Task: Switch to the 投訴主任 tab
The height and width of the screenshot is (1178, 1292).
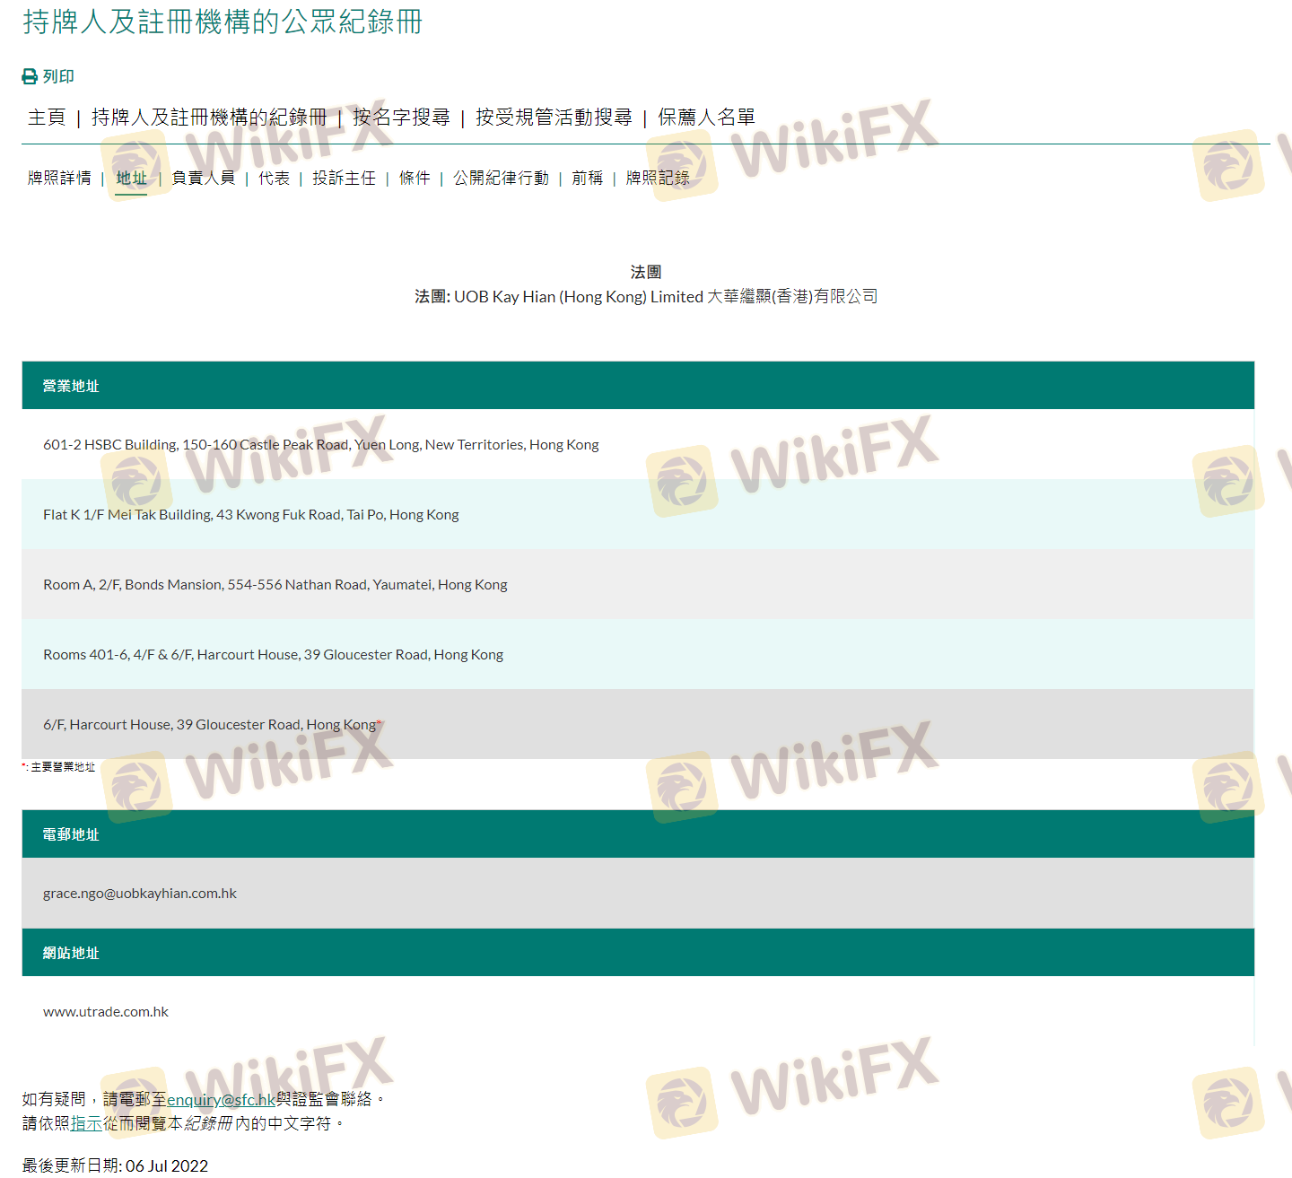Action: (344, 179)
